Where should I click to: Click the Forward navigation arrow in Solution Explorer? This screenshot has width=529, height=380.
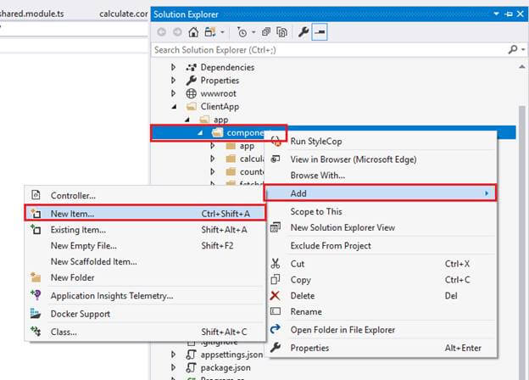pyautogui.click(x=177, y=32)
